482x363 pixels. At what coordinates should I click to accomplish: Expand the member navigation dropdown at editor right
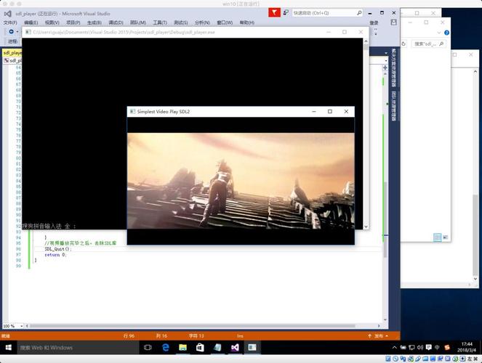tap(386, 61)
